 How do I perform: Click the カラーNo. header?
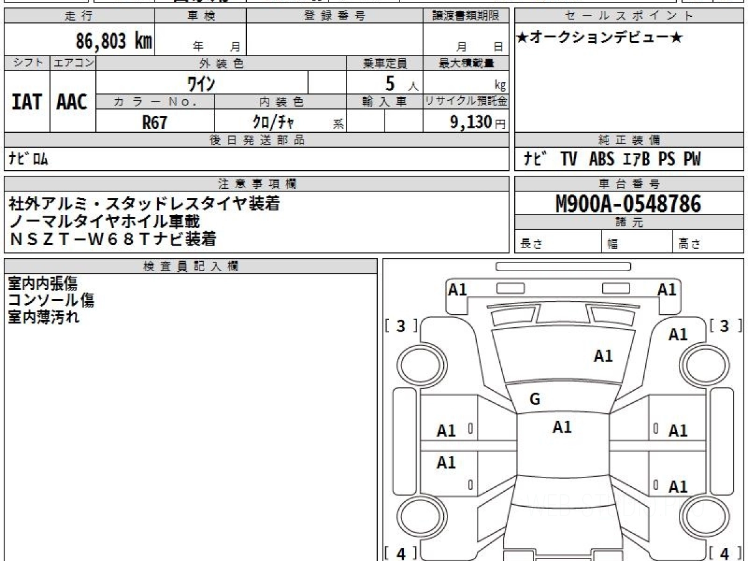pos(155,102)
